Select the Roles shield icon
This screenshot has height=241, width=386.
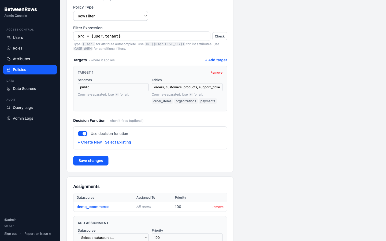8,48
